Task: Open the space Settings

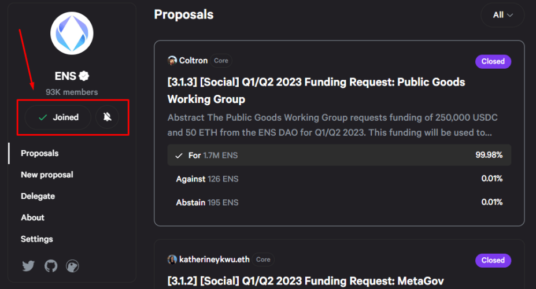Action: 37,239
